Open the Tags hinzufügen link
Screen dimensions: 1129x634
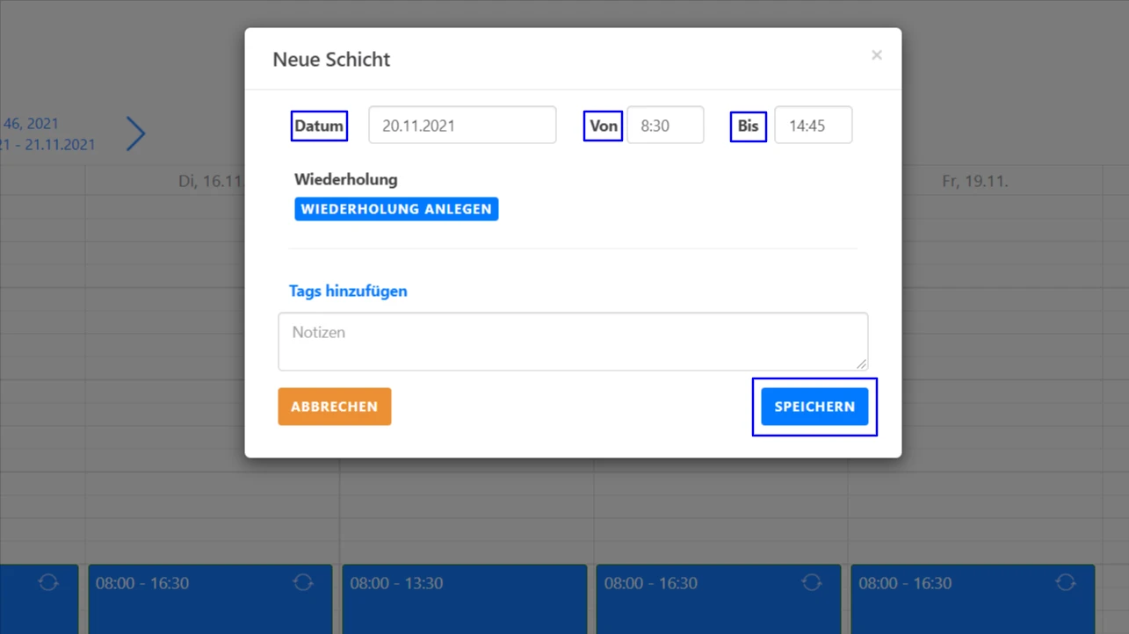(x=348, y=291)
